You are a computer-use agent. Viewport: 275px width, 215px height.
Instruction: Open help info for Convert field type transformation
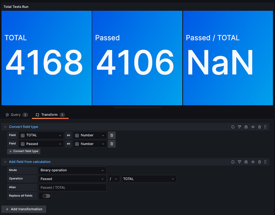tap(233, 127)
